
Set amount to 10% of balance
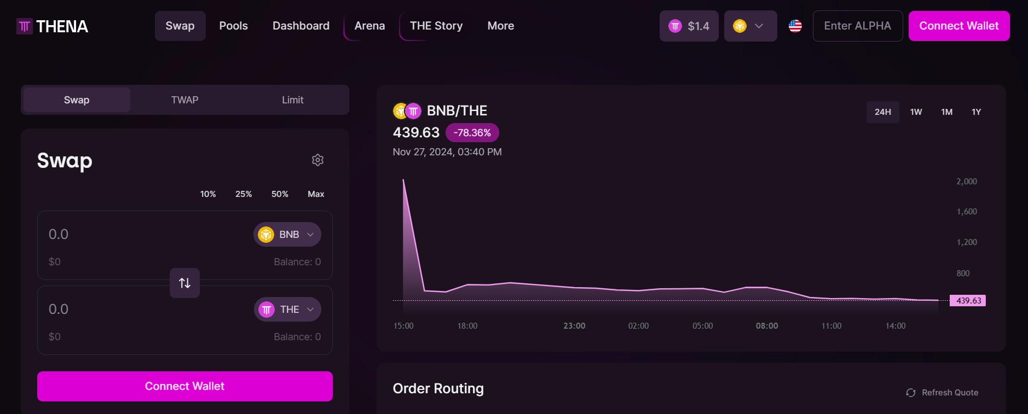click(208, 194)
